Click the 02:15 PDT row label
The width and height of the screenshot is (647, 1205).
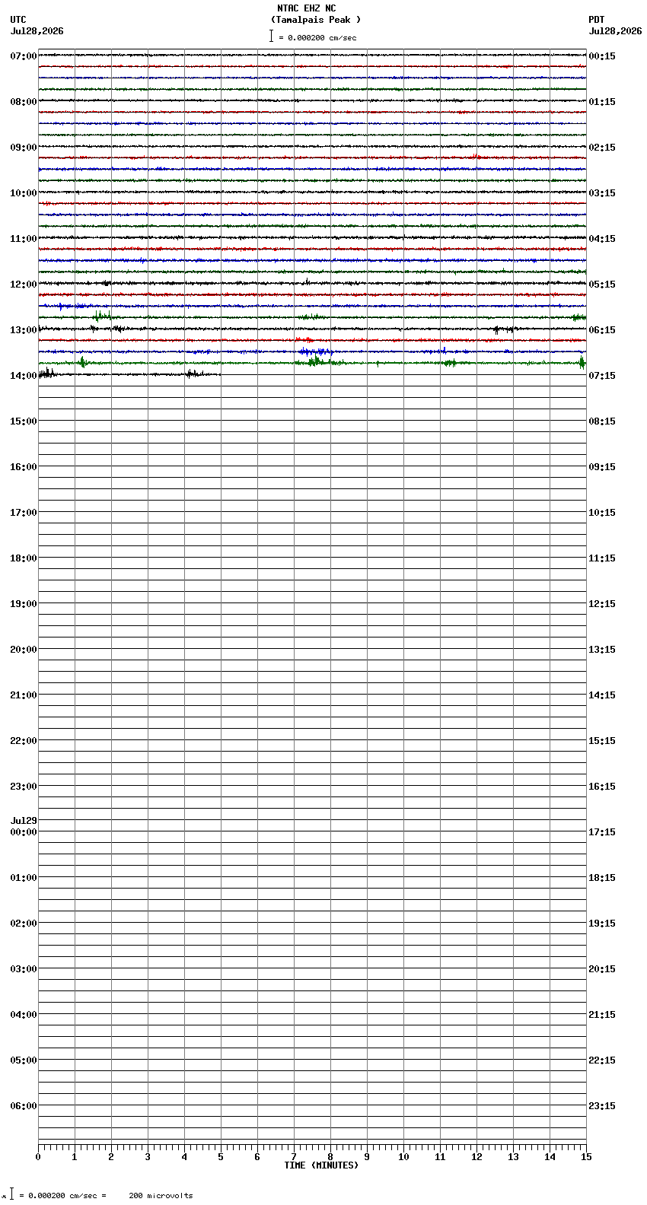tap(602, 148)
